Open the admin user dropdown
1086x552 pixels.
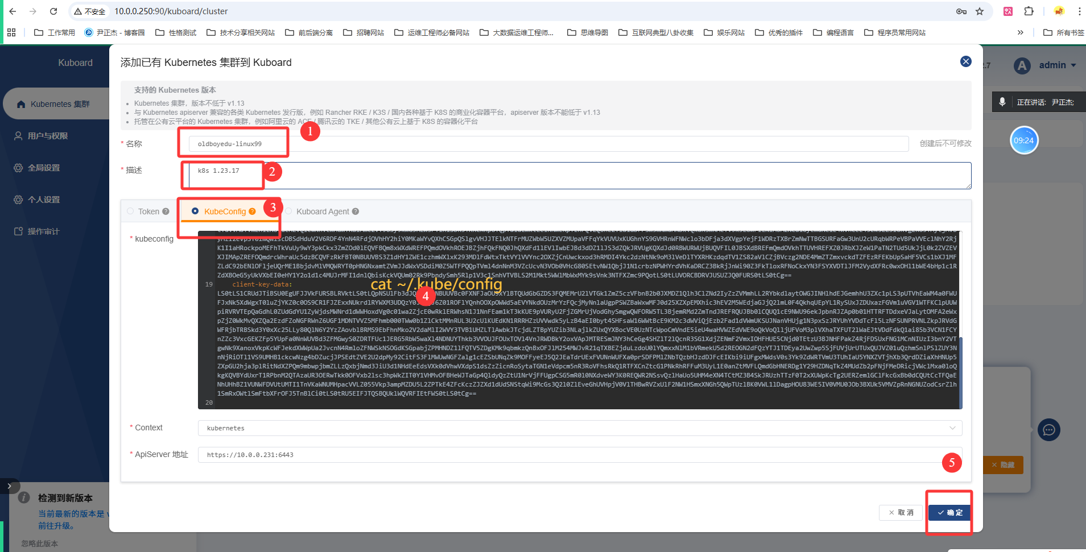pyautogui.click(x=1058, y=65)
